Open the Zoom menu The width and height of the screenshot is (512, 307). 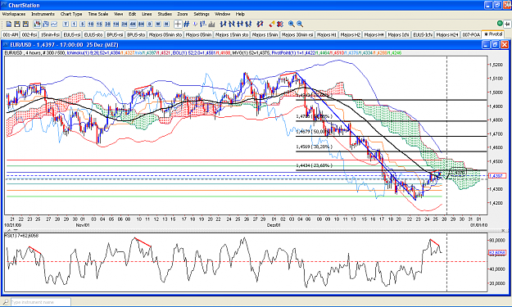(x=183, y=14)
